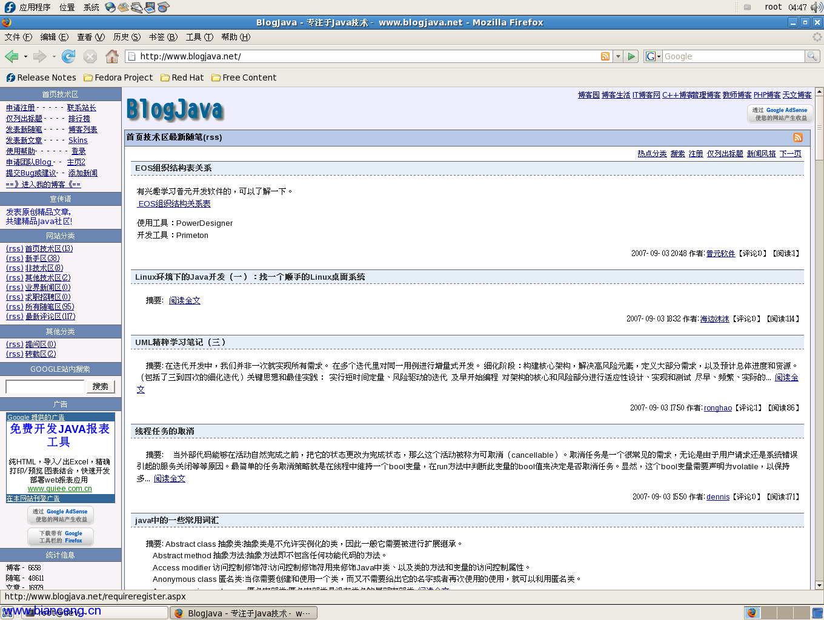This screenshot has height=620, width=824.
Task: Open the 文件 (F) menu
Action: coord(18,37)
